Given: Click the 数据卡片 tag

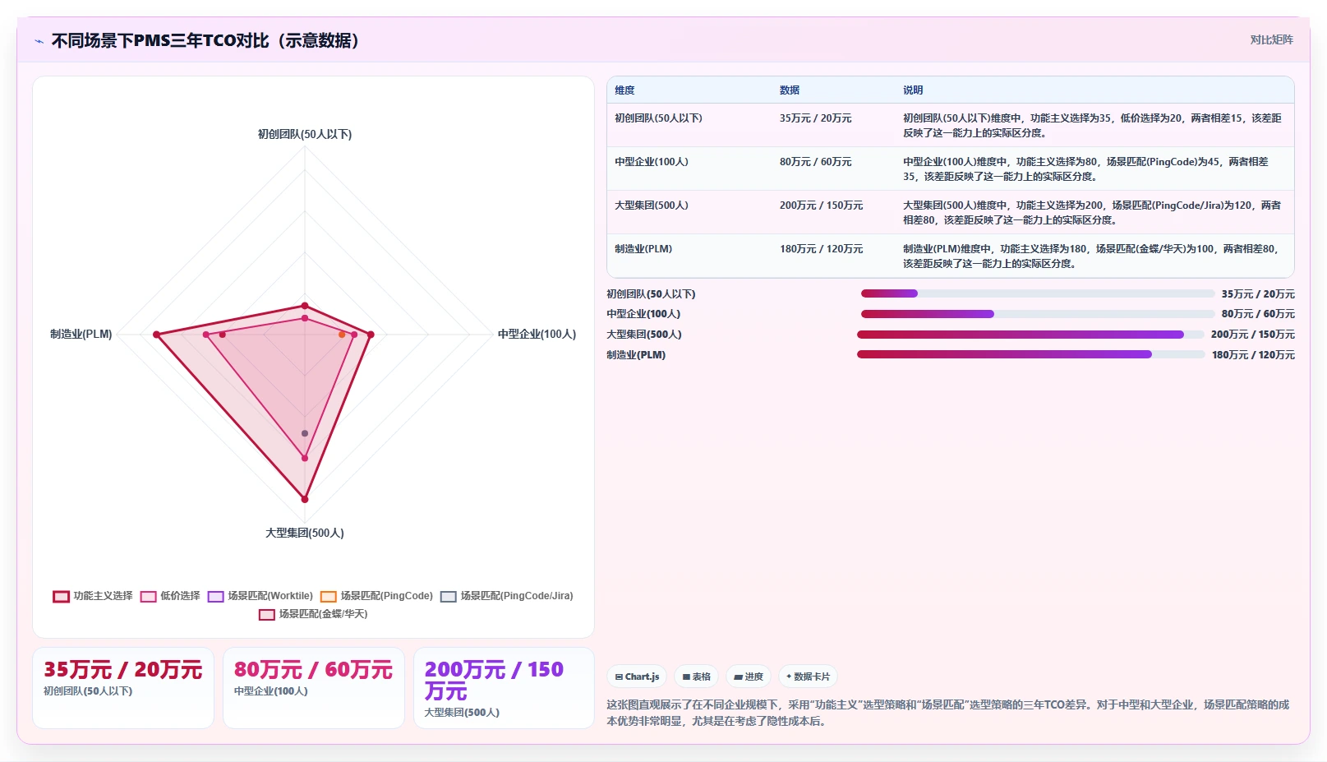Looking at the screenshot, I should tap(808, 677).
